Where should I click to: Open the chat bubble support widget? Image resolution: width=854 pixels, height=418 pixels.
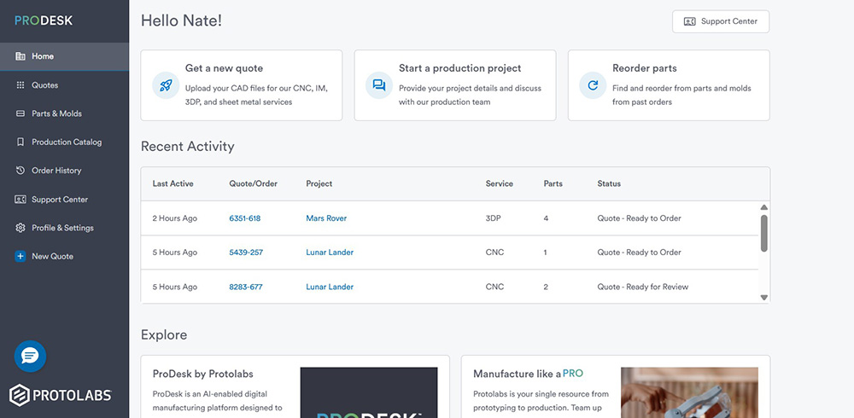(x=30, y=356)
